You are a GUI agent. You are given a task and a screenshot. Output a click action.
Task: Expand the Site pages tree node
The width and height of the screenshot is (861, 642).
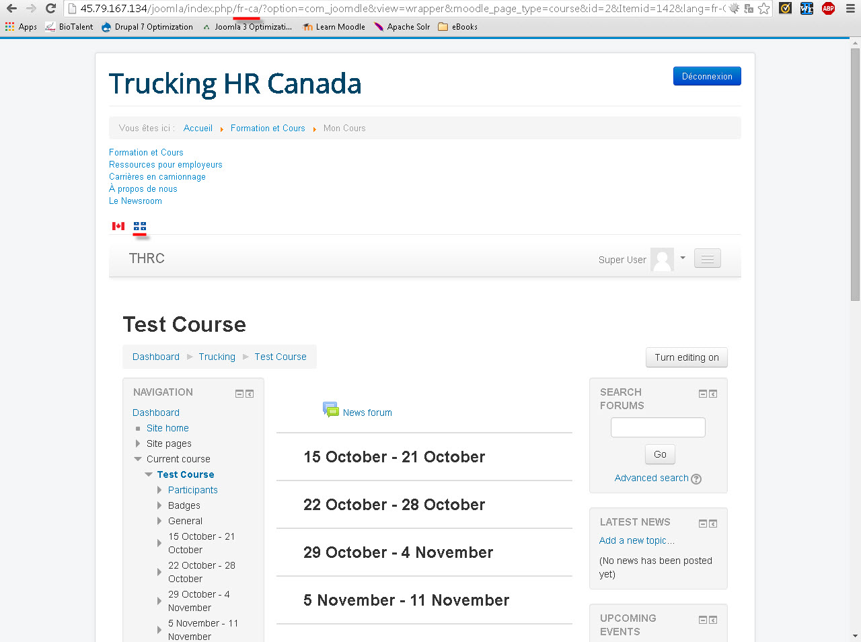[x=138, y=443]
